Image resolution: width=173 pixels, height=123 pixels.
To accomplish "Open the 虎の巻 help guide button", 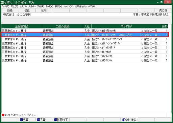I will point(163,11).
